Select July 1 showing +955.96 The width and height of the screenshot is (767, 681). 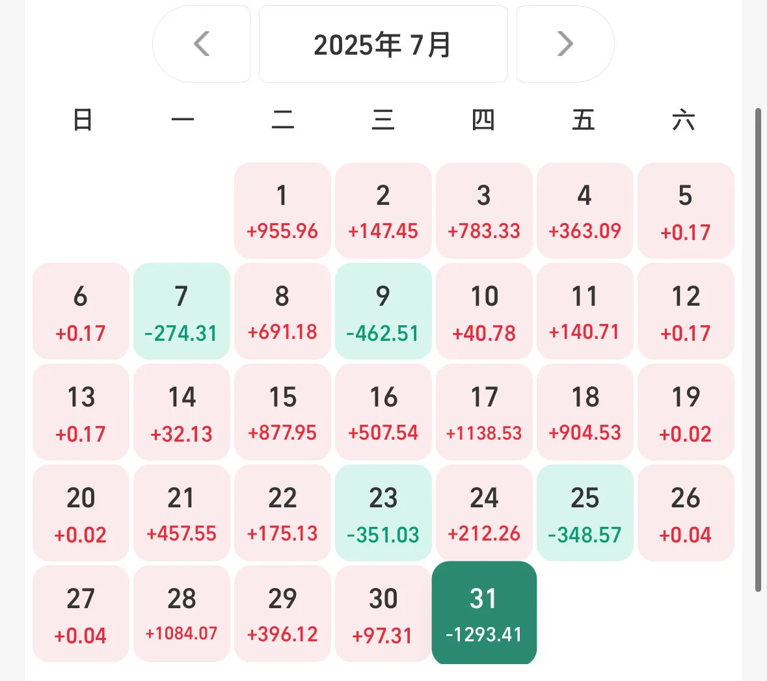click(282, 210)
